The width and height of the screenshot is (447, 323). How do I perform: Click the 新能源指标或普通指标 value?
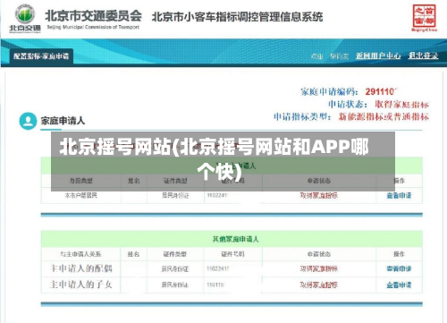384,116
